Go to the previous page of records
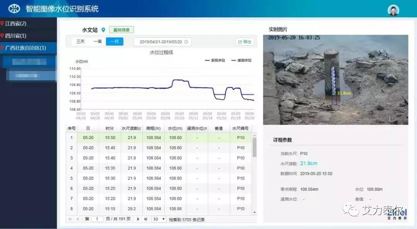The width and height of the screenshot is (417, 229). [x=78, y=219]
